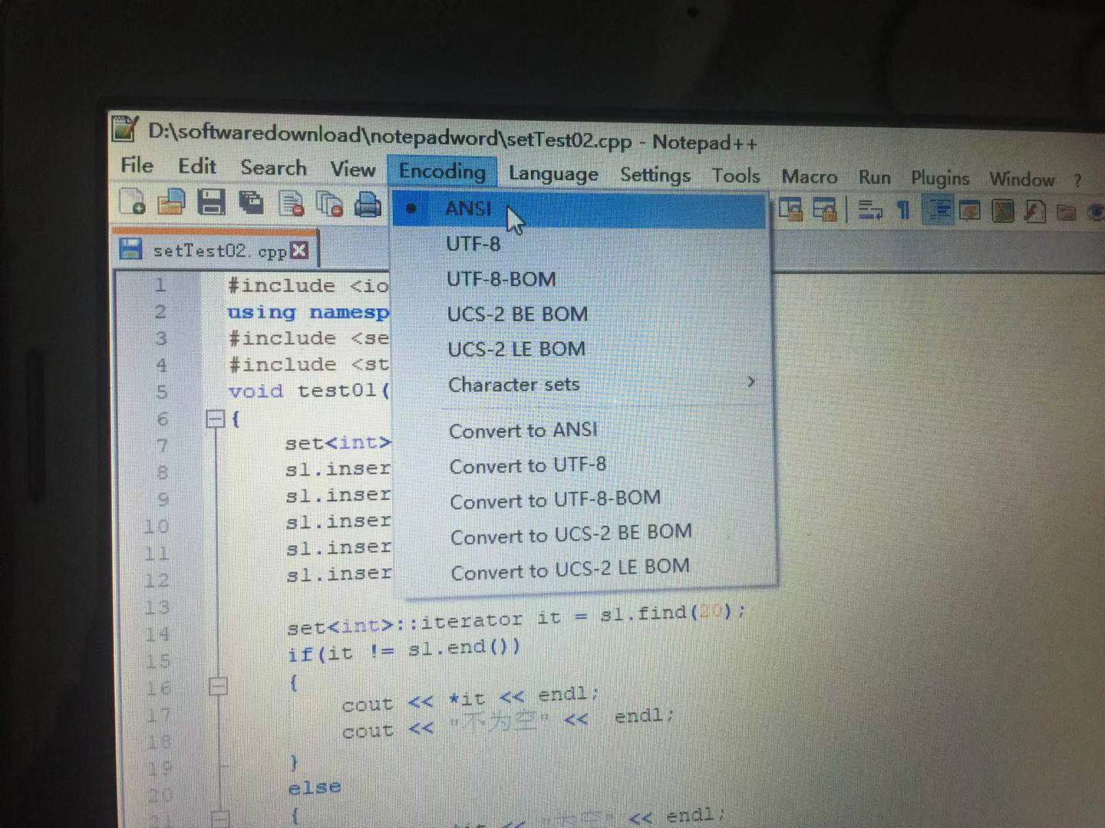Viewport: 1105px width, 828px height.
Task: Click the 'cout << *it << endl;' line
Action: (470, 698)
